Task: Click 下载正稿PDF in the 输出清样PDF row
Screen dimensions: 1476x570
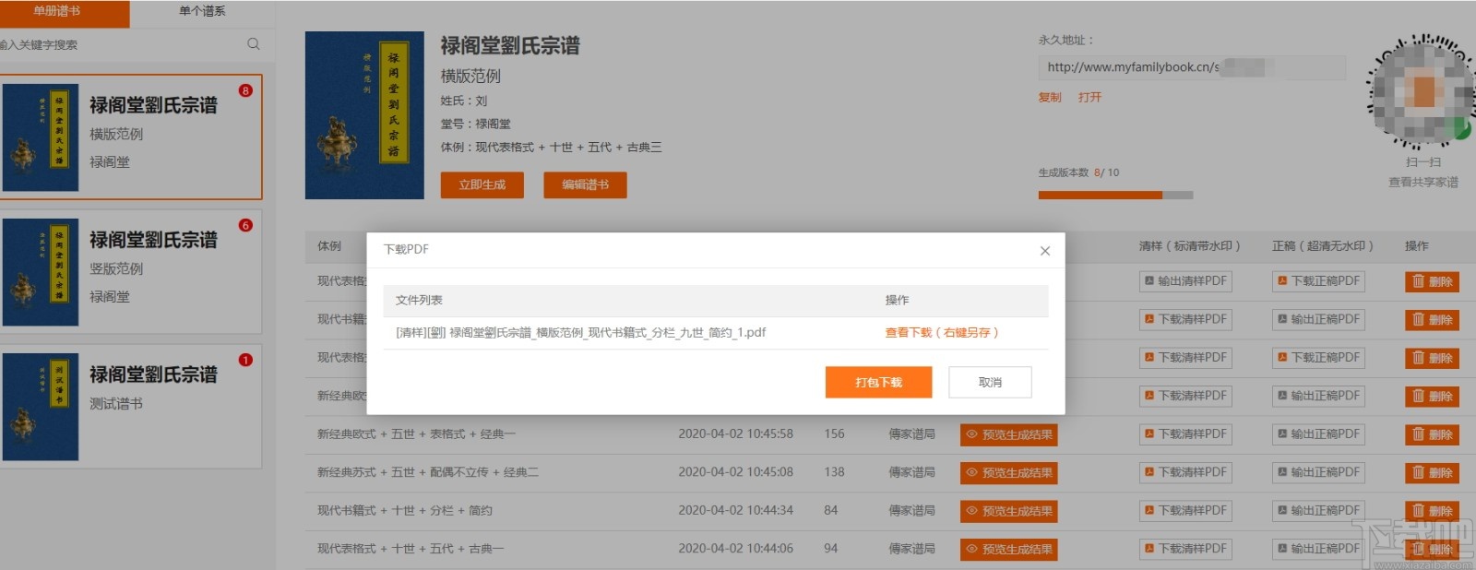Action: tap(1318, 281)
